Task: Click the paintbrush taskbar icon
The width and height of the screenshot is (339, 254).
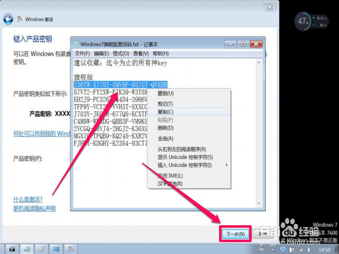Action: tap(42, 249)
